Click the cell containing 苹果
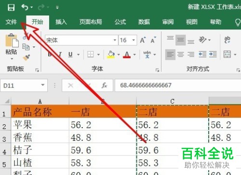This screenshot has height=175, width=241. 40,124
